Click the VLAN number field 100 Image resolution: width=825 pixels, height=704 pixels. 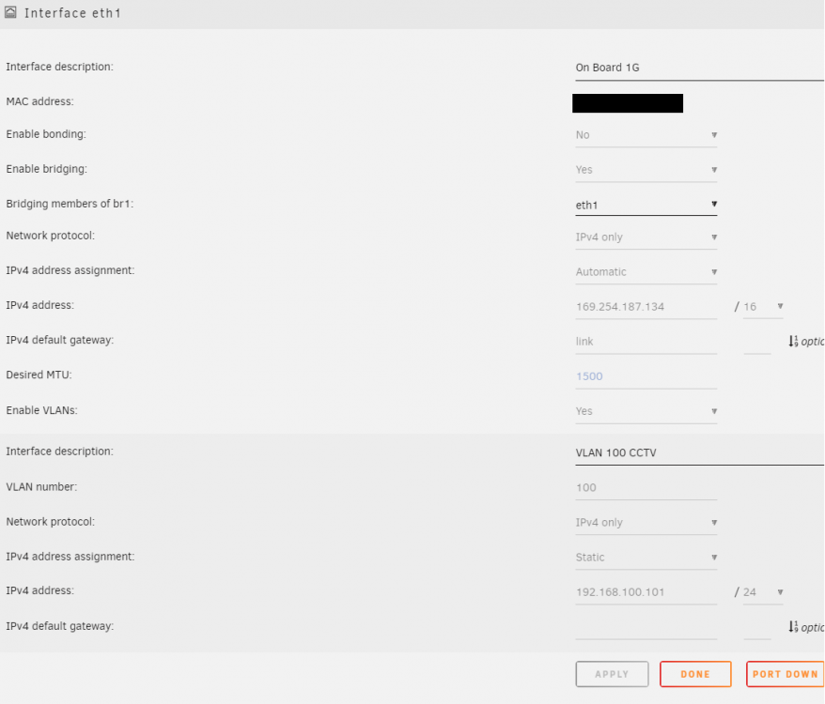[x=646, y=487]
